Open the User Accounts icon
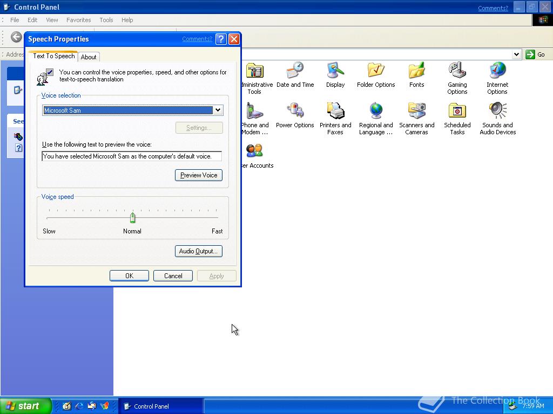The width and height of the screenshot is (553, 414). coord(254,151)
